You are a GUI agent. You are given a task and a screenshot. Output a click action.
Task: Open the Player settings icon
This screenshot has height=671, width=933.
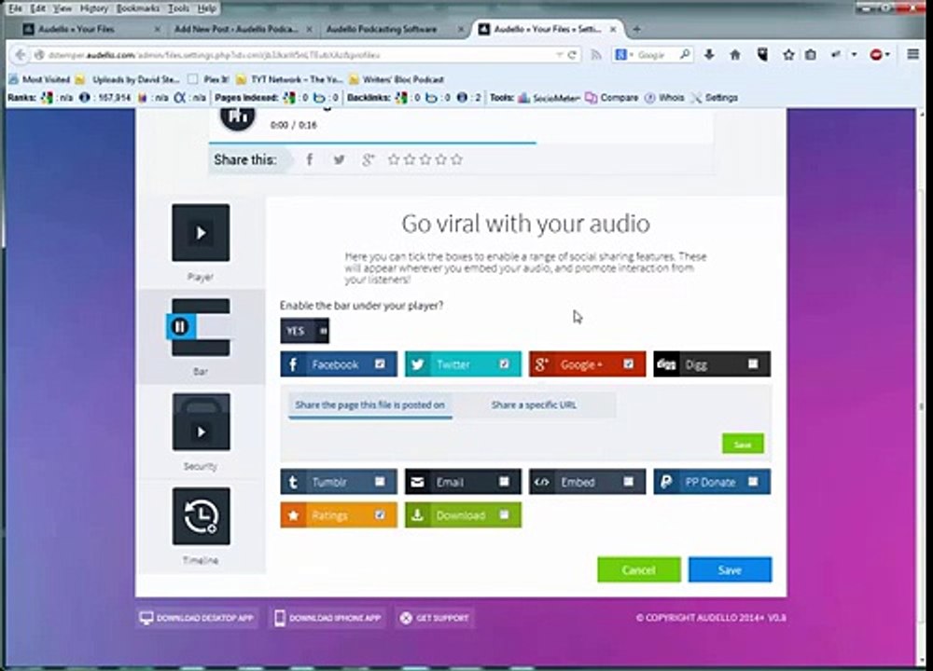tap(201, 232)
